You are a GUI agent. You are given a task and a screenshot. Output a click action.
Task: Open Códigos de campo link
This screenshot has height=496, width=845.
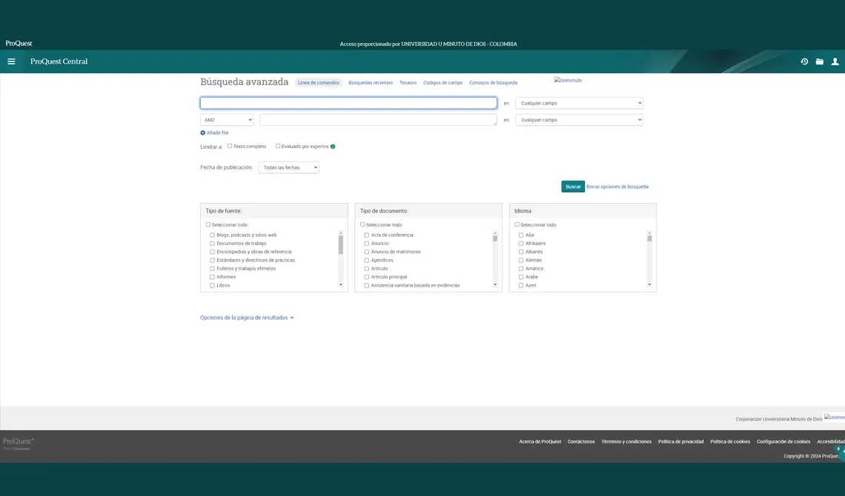(443, 83)
